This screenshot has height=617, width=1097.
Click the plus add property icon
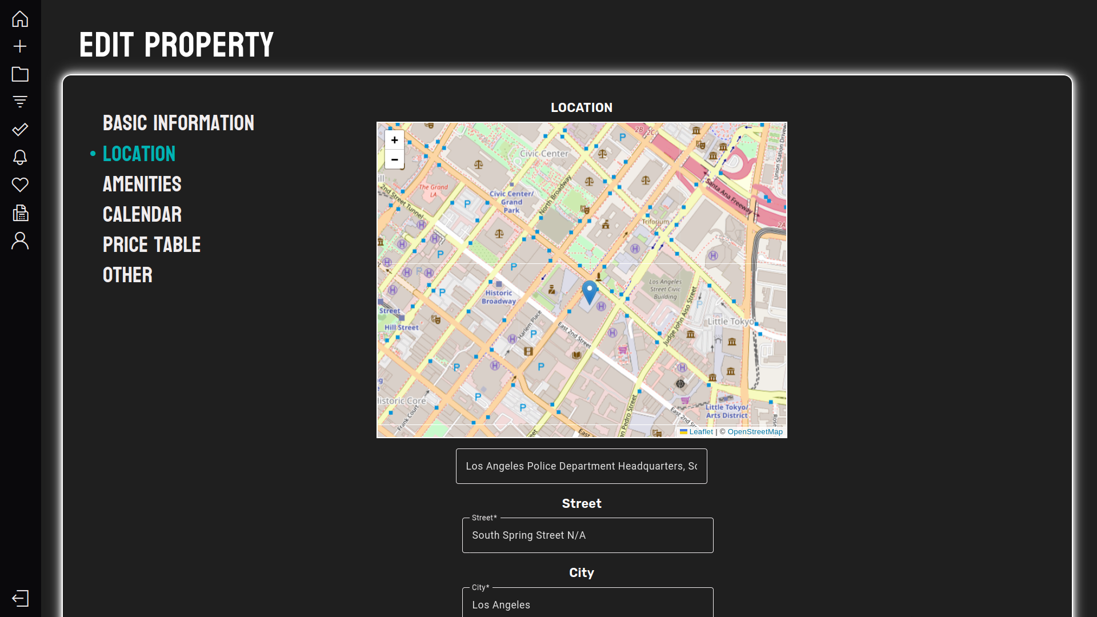(x=20, y=46)
